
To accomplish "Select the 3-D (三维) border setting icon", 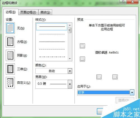I will [10, 69].
